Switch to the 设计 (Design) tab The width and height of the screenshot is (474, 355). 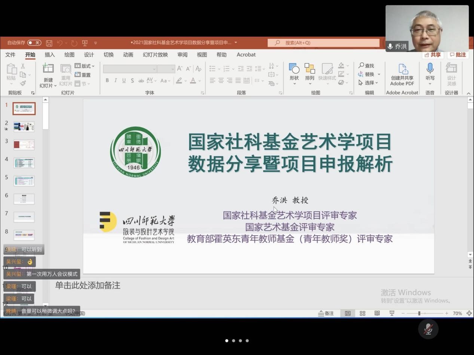click(89, 55)
